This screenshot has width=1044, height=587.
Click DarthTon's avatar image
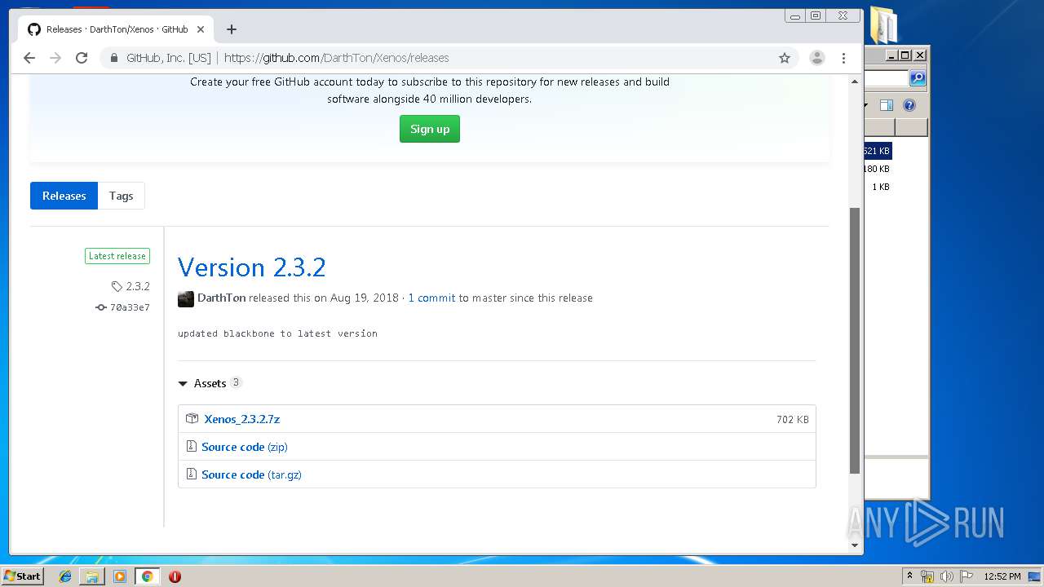(186, 298)
